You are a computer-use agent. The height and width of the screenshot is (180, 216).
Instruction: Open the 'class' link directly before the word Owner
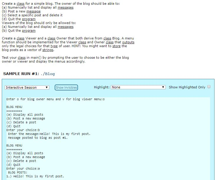click(51, 38)
